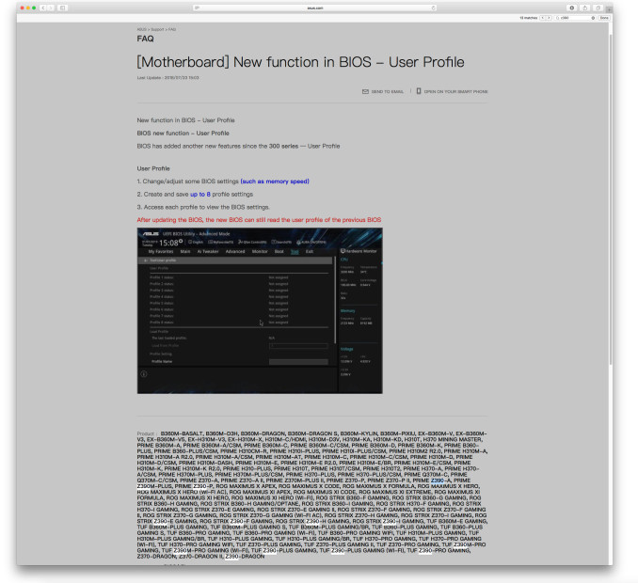Image resolution: width=638 pixels, height=583 pixels.
Task: Focus the asus.com address bar
Action: (x=315, y=8)
